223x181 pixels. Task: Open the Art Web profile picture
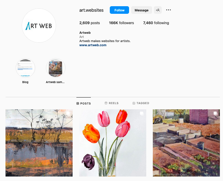coord(39,26)
